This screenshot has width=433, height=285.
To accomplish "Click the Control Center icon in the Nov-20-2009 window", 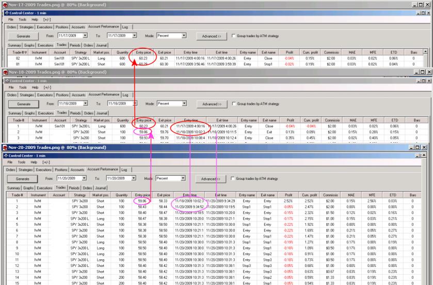I will click(x=5, y=156).
